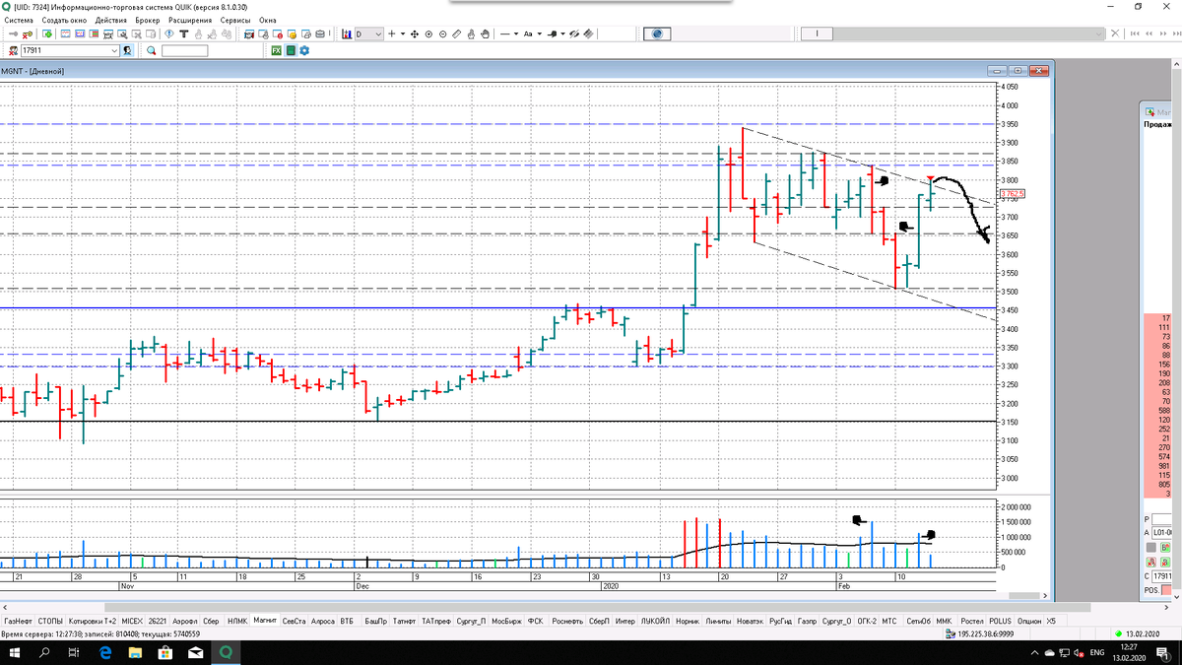The height and width of the screenshot is (665, 1182).
Task: Click the QUIK icon on the taskbar
Action: 228,652
